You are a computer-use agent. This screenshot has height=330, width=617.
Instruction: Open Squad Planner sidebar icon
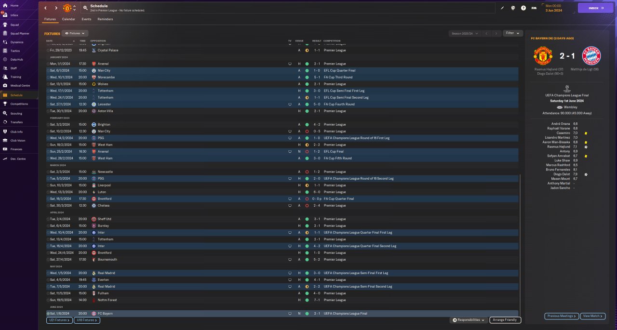click(x=4, y=33)
